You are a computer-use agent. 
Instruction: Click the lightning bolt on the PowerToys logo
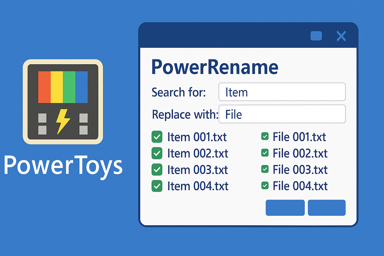coord(63,121)
